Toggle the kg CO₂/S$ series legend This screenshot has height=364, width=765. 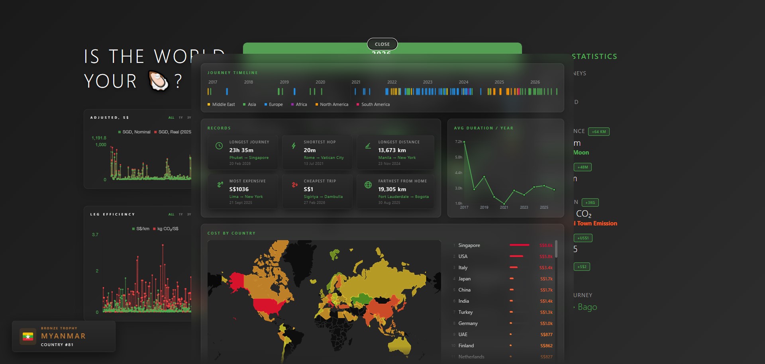click(166, 229)
